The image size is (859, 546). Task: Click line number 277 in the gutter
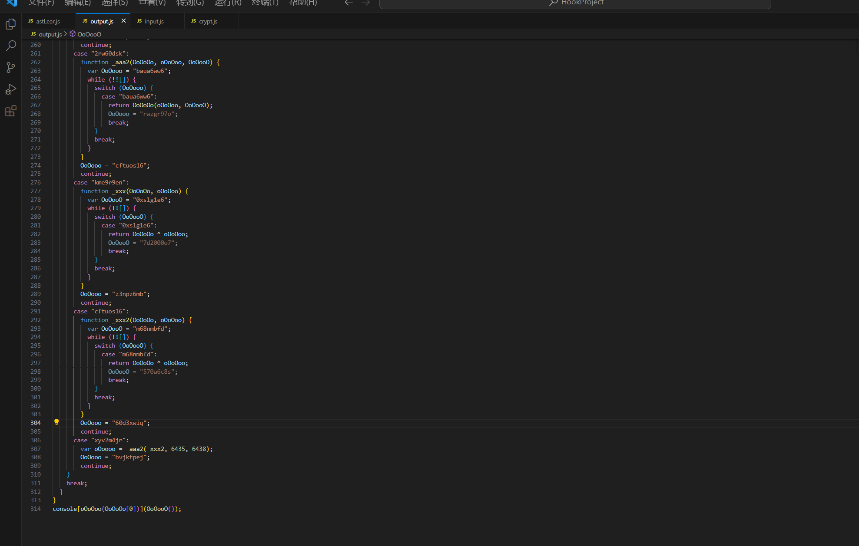pos(36,191)
